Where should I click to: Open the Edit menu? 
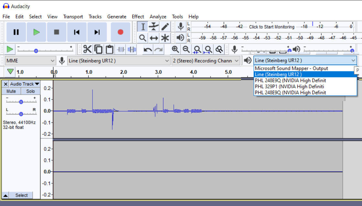[x=19, y=17]
